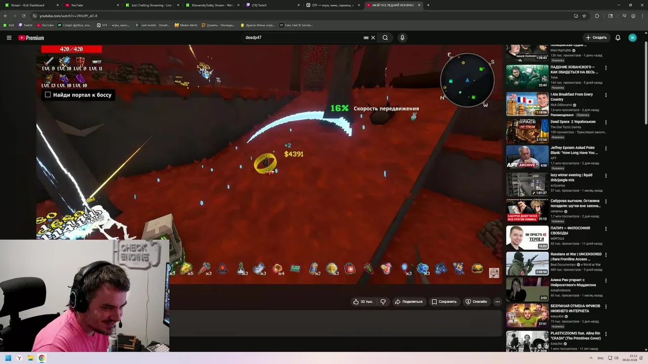Click into the search field containing deadp47
This screenshot has height=364, width=648.
(x=302, y=37)
